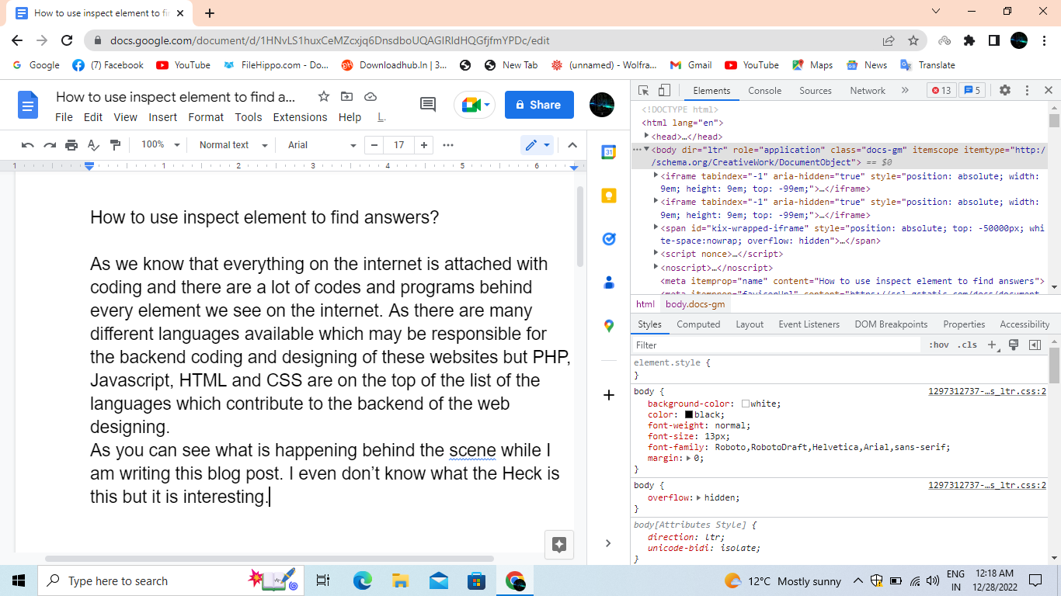Open the Editing mode pencil dropdown
The image size is (1061, 596).
pyautogui.click(x=537, y=145)
